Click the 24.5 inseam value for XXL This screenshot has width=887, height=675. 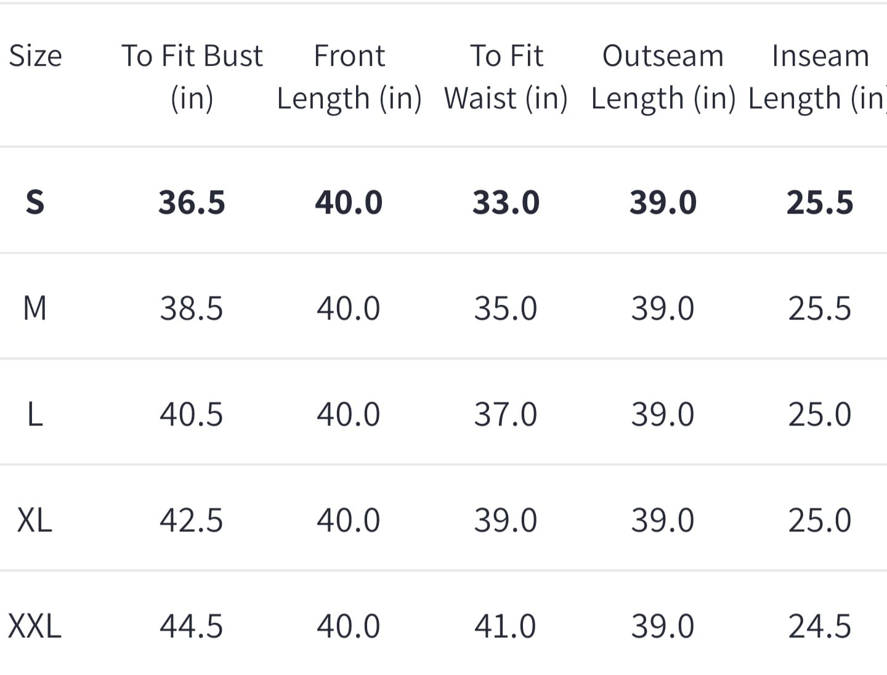[820, 626]
